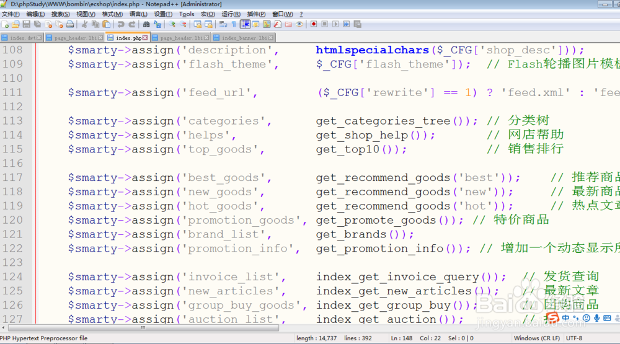Toggle show all characters pilcrow icon

pos(234,24)
